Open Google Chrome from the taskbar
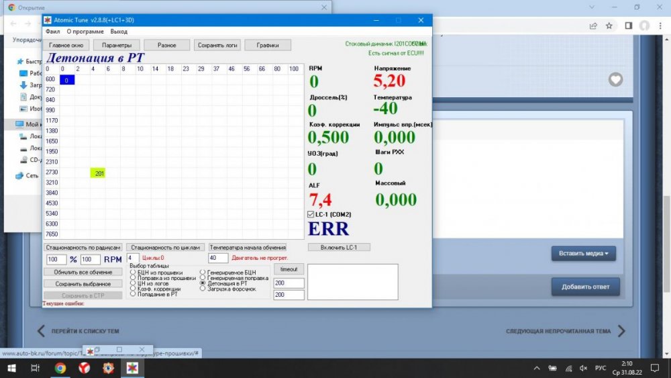The width and height of the screenshot is (671, 378). (60, 368)
